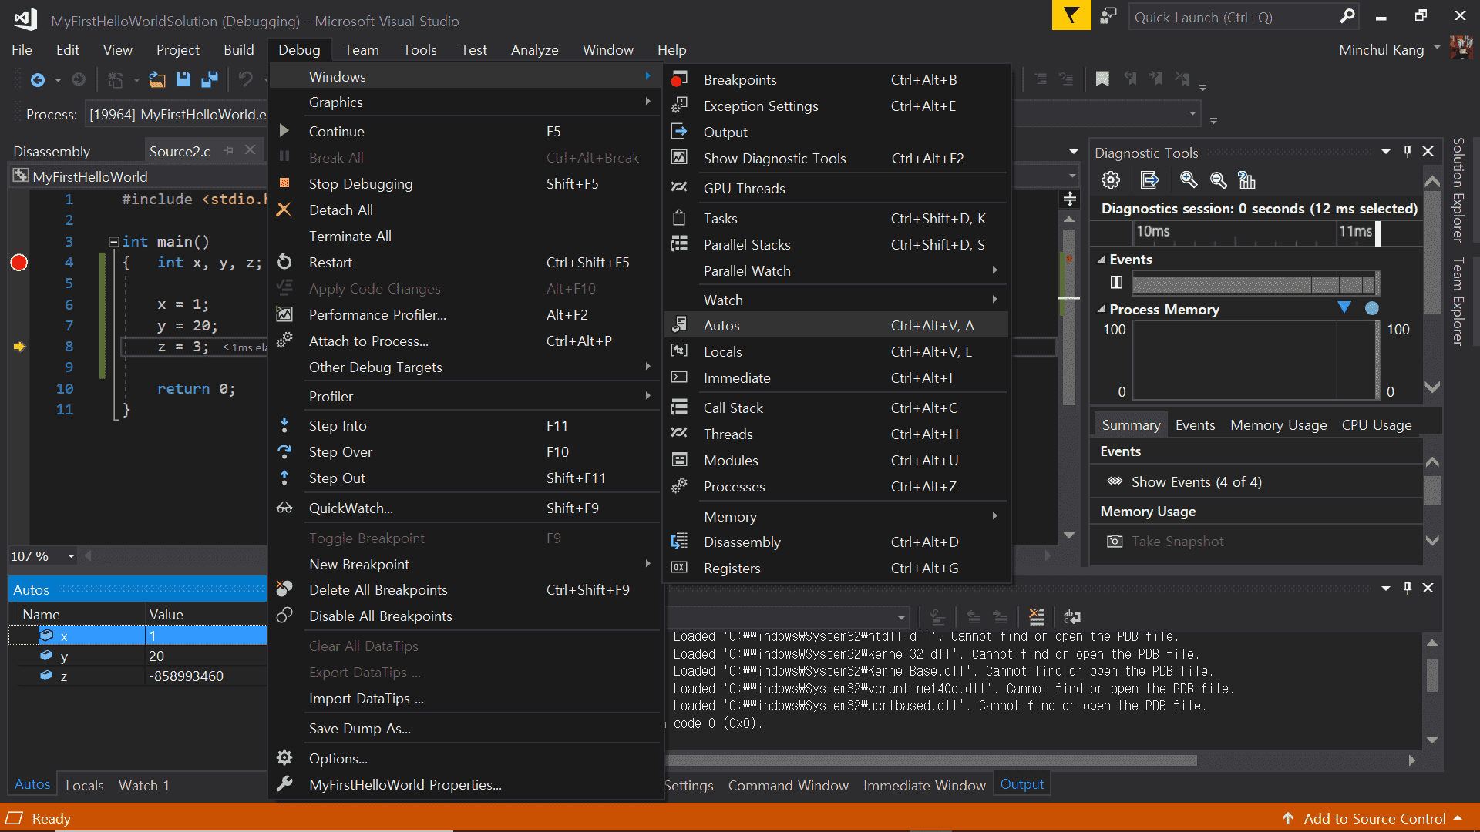The height and width of the screenshot is (832, 1480).
Task: Click the Diagnostic Tools timeline ruler handle
Action: [1377, 232]
